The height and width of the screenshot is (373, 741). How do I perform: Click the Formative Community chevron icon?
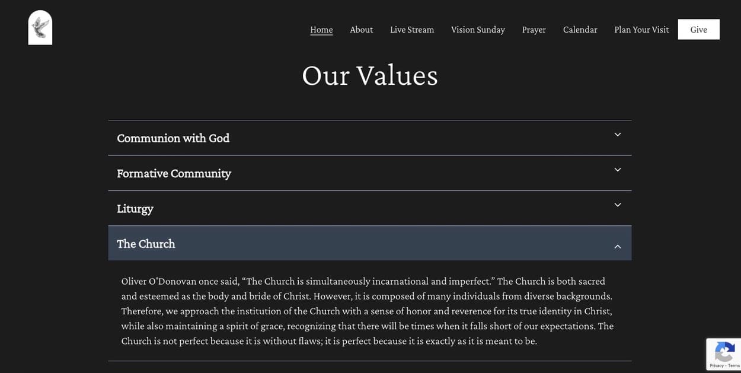[x=617, y=170]
